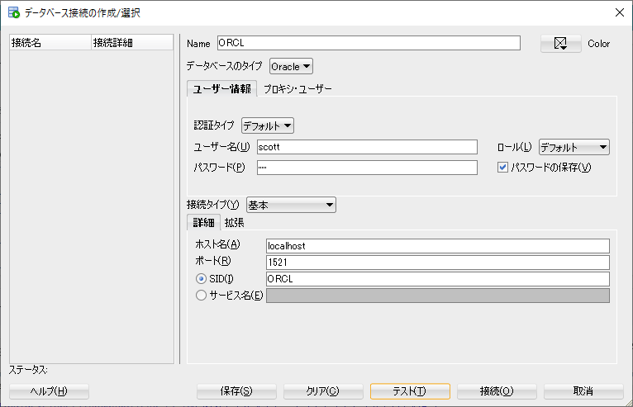633x407 pixels.
Task: Open the データベースのタイプ Oracle dropdown
Action: (291, 67)
